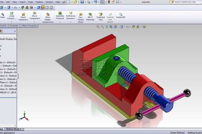
Task: Open Assembly Features
Action: 60,16
